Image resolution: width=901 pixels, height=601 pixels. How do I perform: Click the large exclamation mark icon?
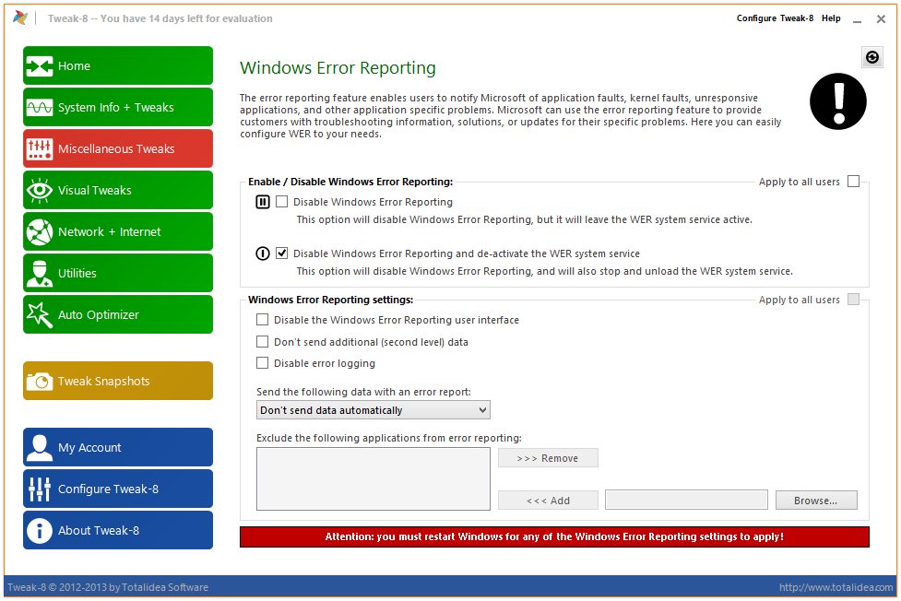837,101
